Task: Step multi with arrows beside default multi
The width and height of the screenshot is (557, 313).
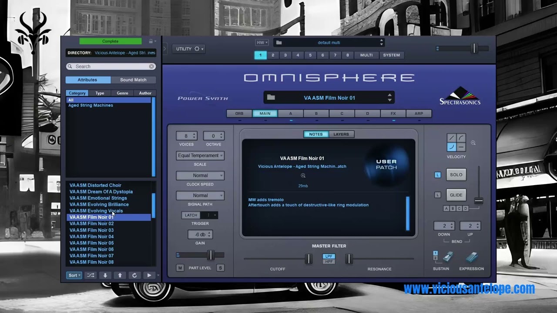Action: (382, 43)
